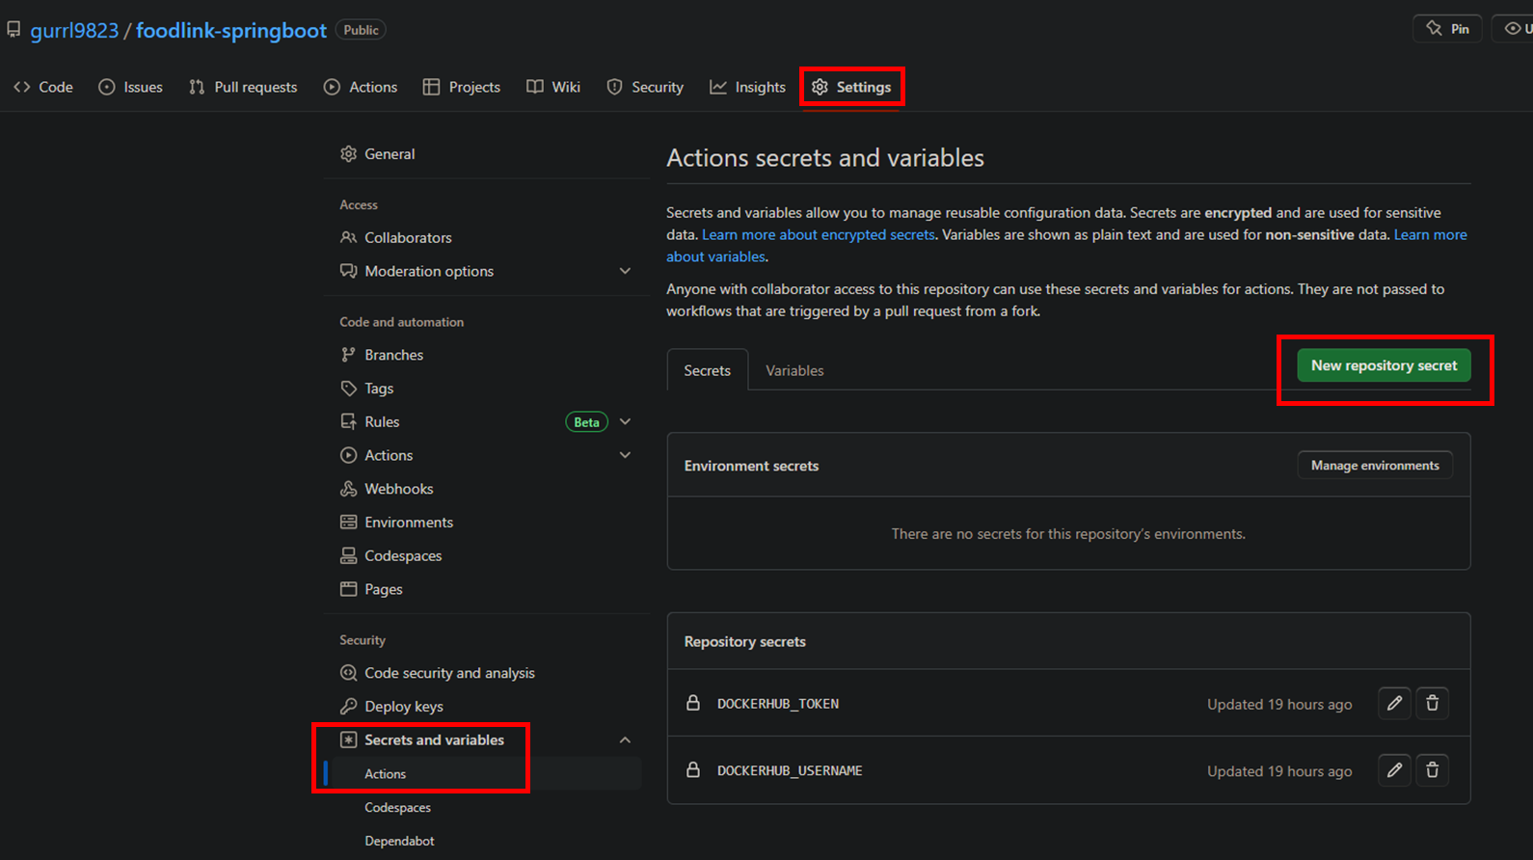Click the DOCKERHUB_USERNAME secret name
Screen dimensions: 1533x860
point(790,770)
